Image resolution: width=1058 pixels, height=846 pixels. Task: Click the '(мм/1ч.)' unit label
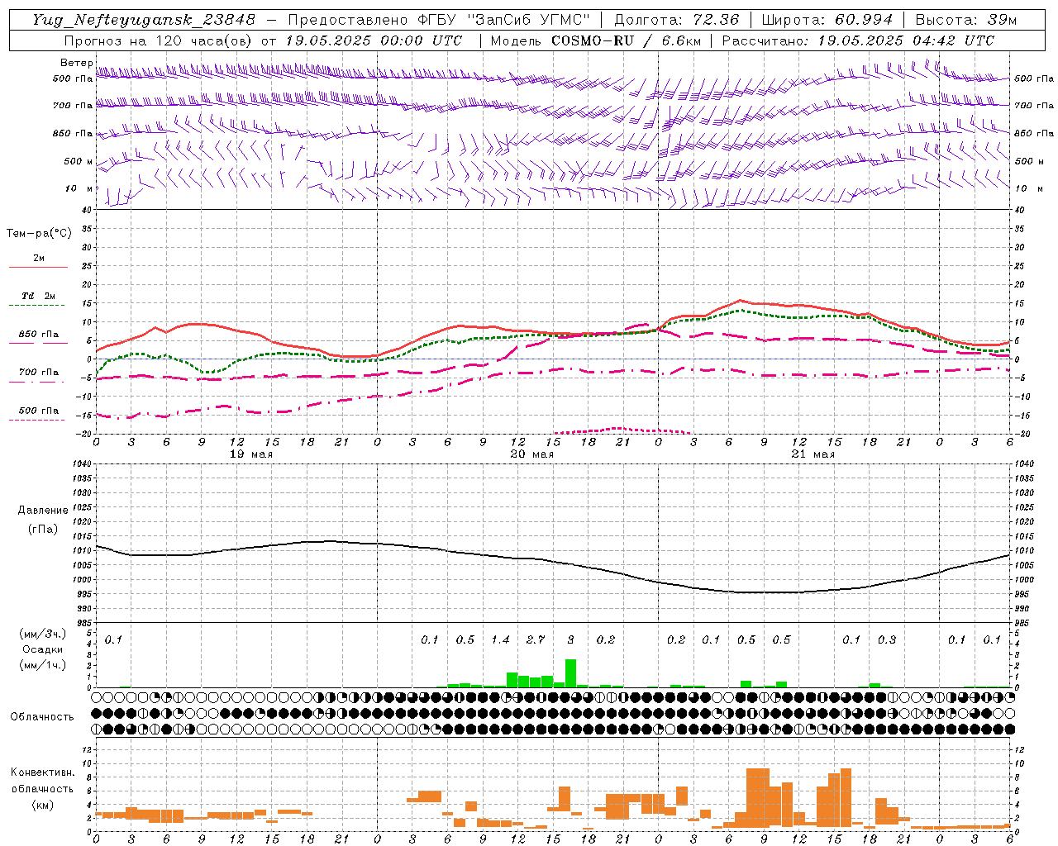[x=43, y=665]
